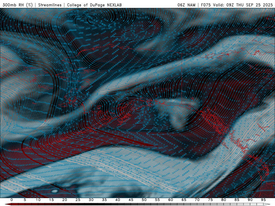Select the colorbar label '85'
This screenshot has height=206, width=275.
pos(237,200)
